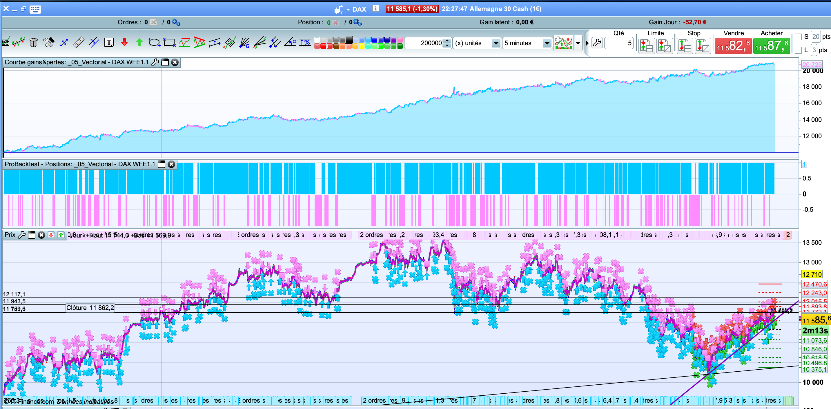Close the Courbe gains&pertes panel

pyautogui.click(x=175, y=63)
